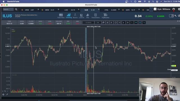This screenshot has width=180, height=101.
Task: Click the lightning bolt chart icon
Action: 111,22
